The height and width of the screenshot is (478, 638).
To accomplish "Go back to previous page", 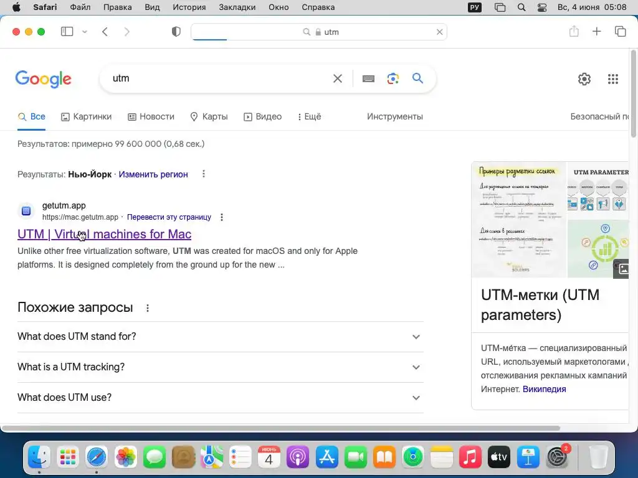I will point(105,32).
